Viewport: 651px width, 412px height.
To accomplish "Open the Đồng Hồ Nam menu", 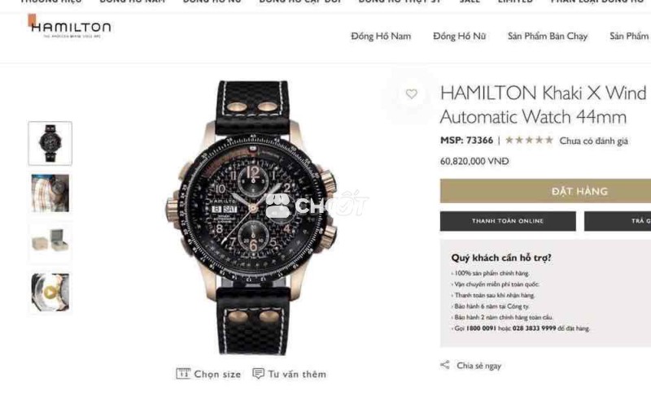I will pyautogui.click(x=381, y=37).
